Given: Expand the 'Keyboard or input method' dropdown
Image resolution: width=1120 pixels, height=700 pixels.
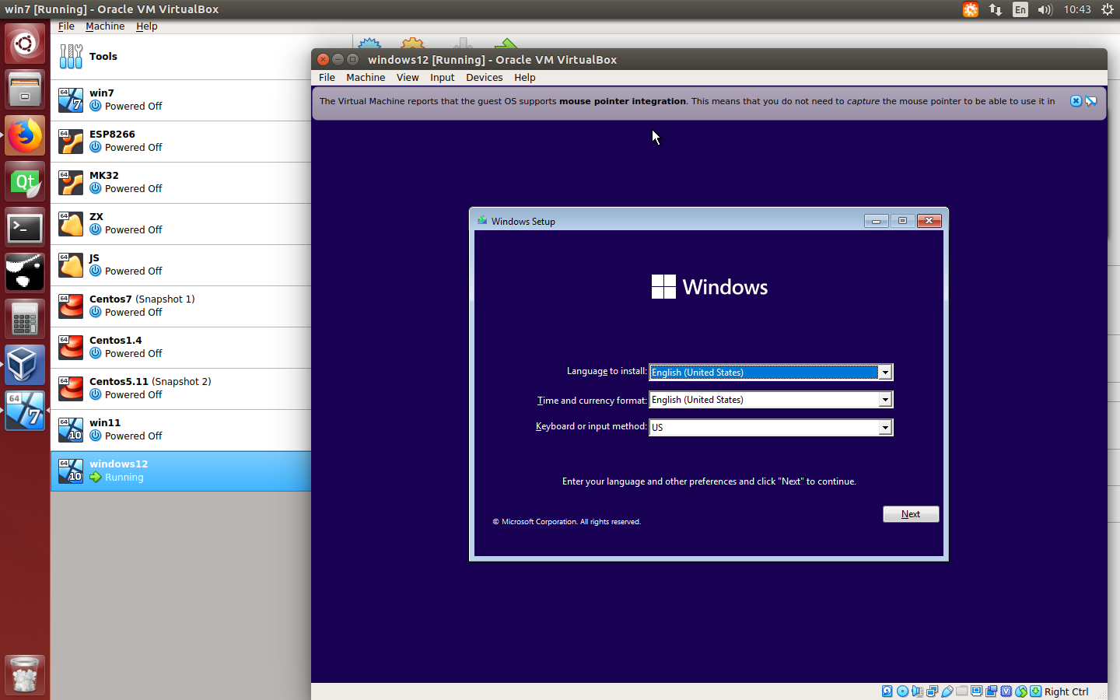Looking at the screenshot, I should [885, 427].
